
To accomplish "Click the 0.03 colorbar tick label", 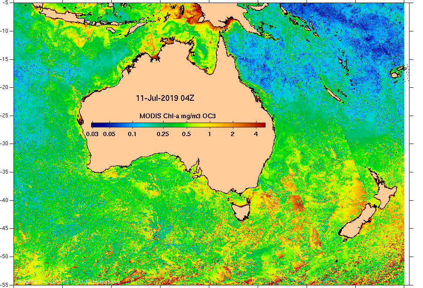I will (x=92, y=134).
